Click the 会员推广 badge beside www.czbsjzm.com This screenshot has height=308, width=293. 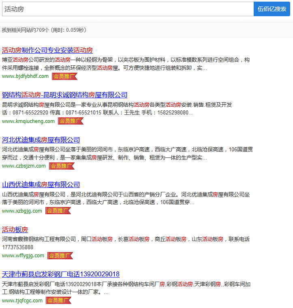[x=61, y=166]
